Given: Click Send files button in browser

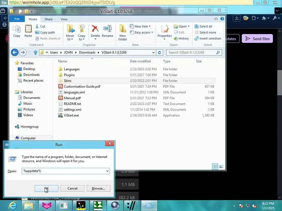Looking at the screenshot, I should (x=257, y=38).
